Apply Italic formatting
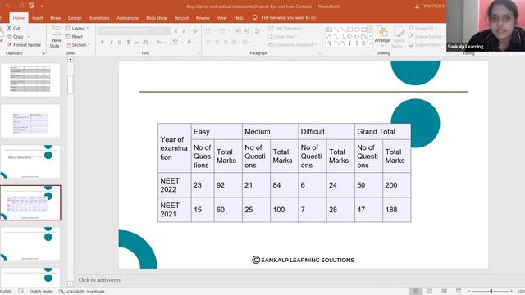Screen dimensions: 525x295 point(111,42)
